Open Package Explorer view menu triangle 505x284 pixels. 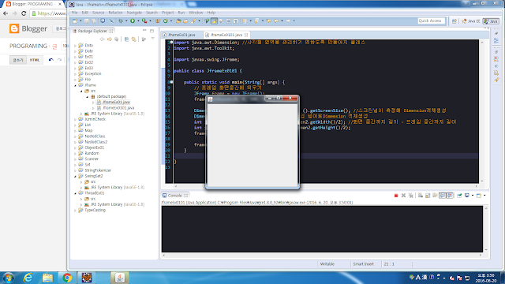pyautogui.click(x=152, y=39)
